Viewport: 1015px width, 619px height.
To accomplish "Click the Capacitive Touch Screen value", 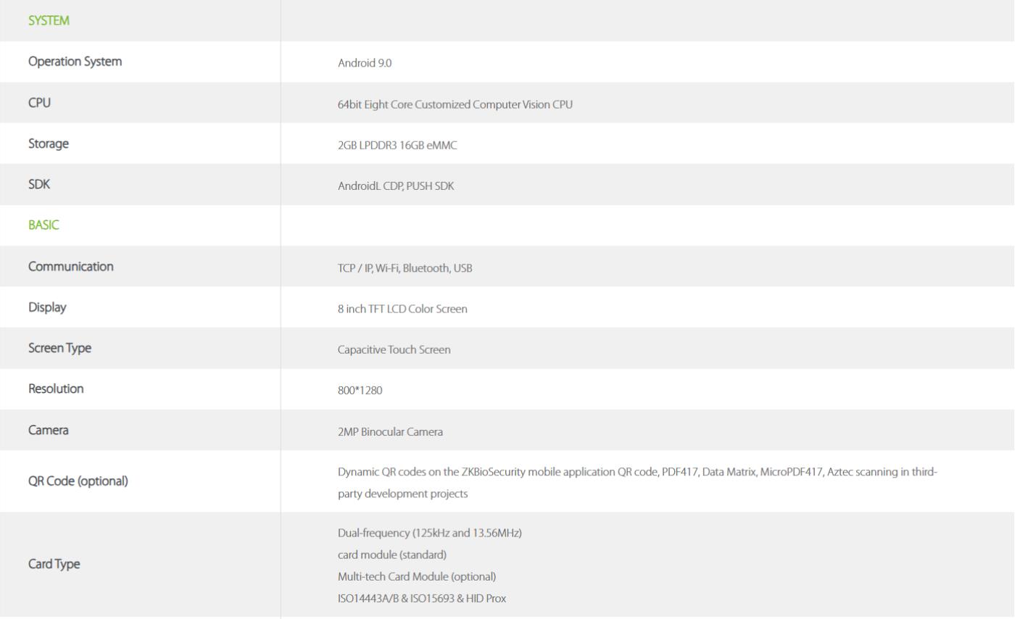I will (394, 350).
